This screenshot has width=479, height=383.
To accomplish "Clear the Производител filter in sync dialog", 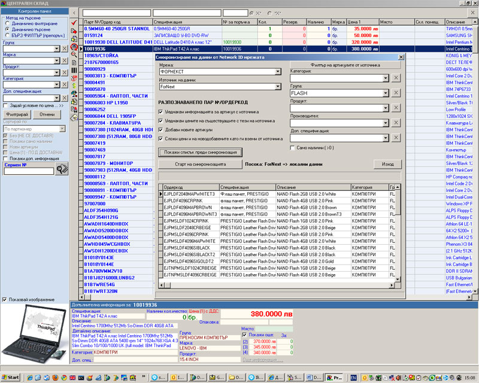I will point(396,123).
